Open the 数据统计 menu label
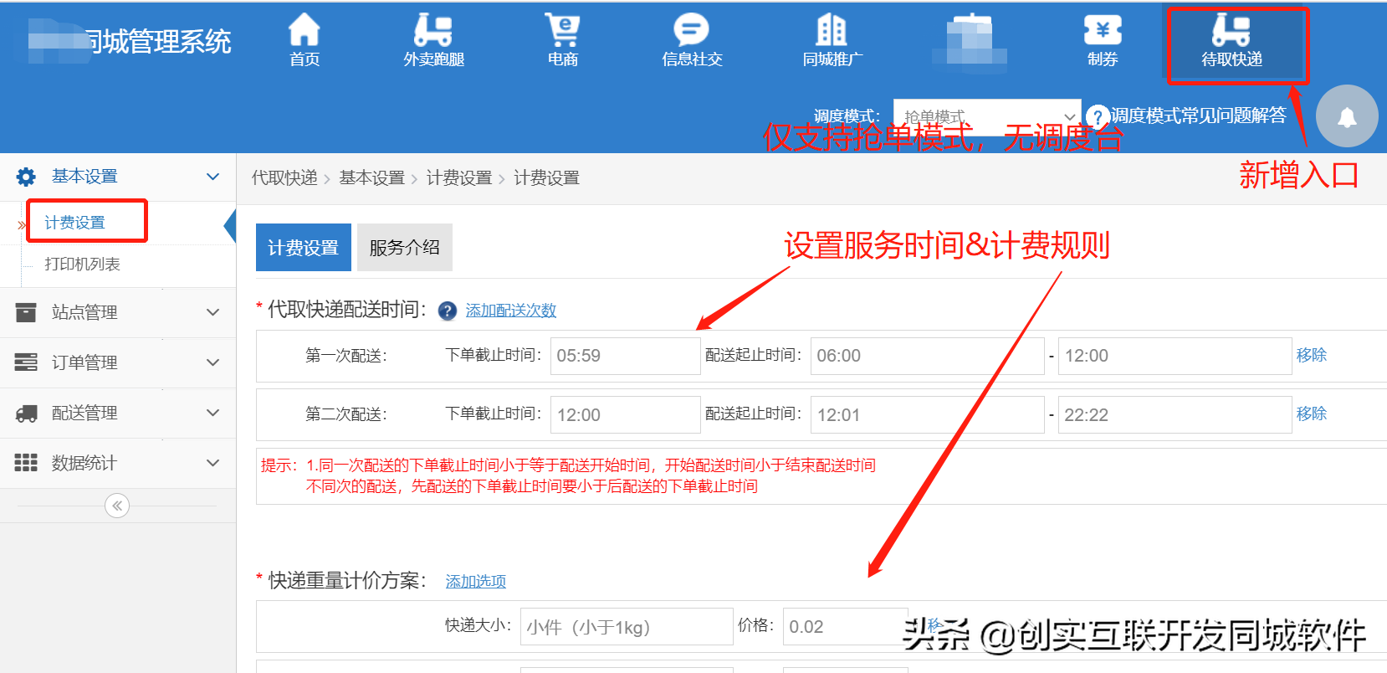This screenshot has height=673, width=1387. click(x=84, y=463)
